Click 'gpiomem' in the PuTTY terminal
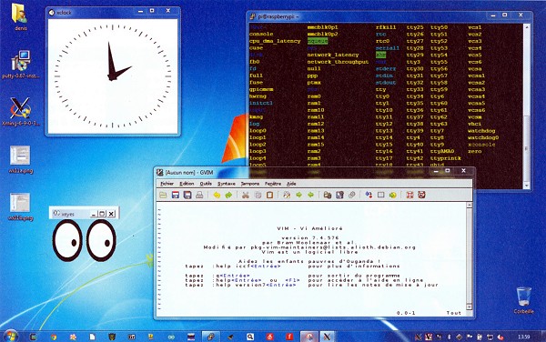Viewport: 546px width, 342px height. (261, 89)
